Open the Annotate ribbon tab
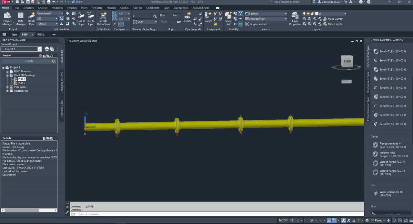413x224 pixels. pyautogui.click(x=97, y=7)
